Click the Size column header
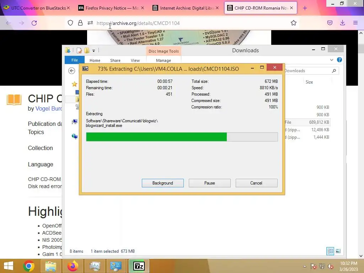364x273 pixels. [309, 82]
